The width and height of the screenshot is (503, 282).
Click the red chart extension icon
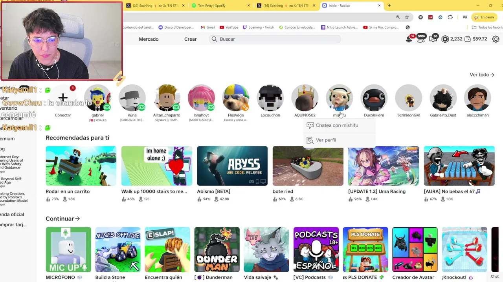(430, 17)
